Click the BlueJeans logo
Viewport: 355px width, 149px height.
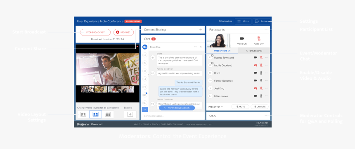83,124
